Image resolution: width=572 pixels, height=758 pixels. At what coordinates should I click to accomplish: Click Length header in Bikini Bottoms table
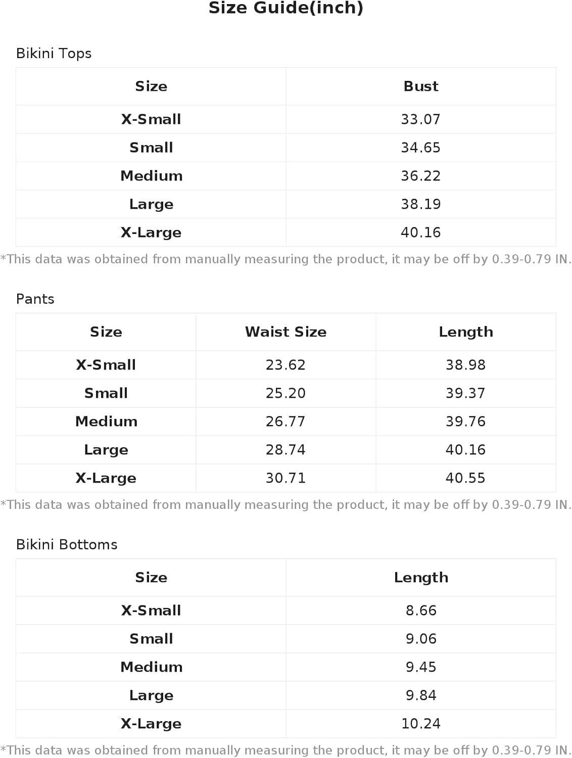click(420, 578)
